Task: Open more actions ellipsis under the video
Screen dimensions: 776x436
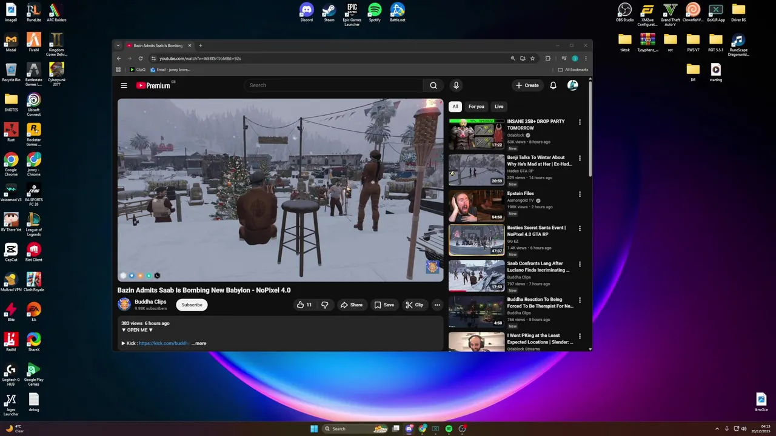Action: pos(437,305)
